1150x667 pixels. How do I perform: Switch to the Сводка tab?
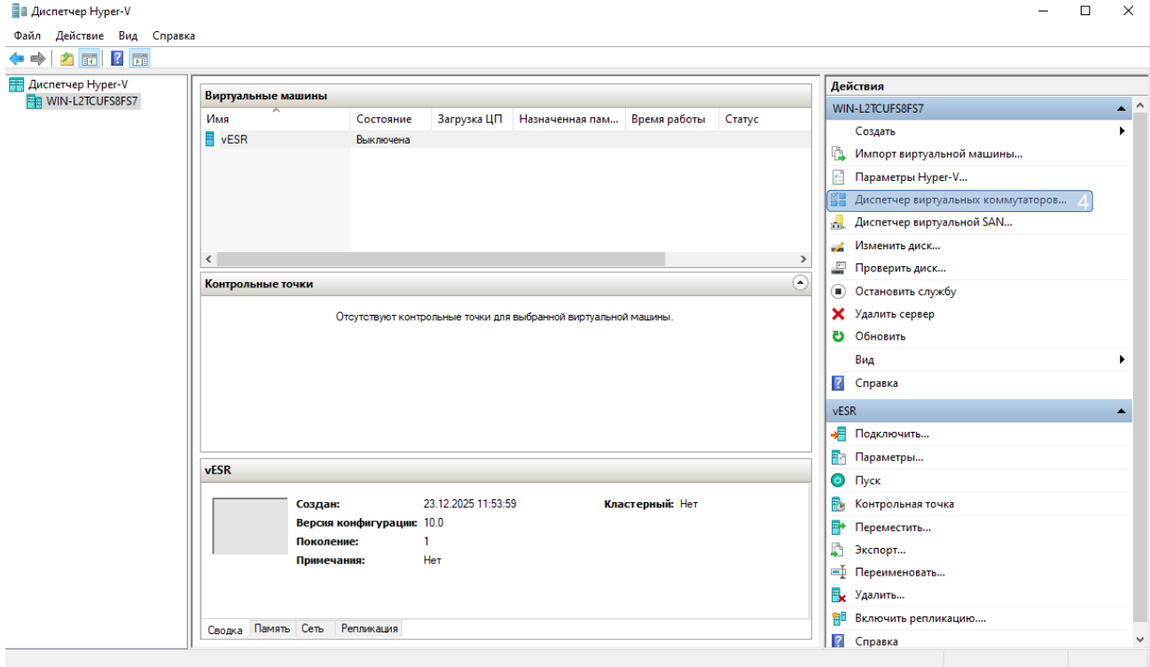[225, 630]
